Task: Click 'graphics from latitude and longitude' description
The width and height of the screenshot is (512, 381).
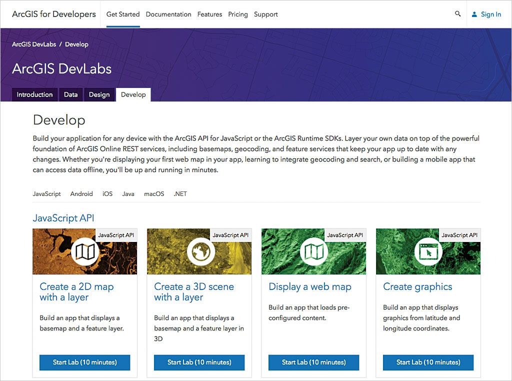Action: pyautogui.click(x=421, y=318)
